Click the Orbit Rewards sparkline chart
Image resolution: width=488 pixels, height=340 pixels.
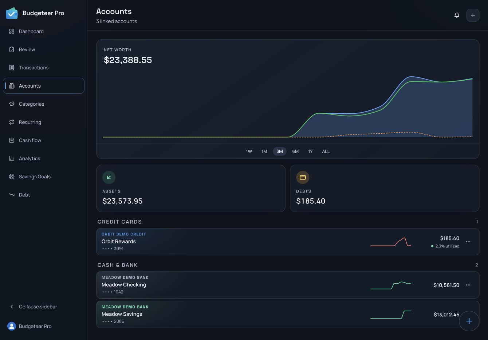(391, 242)
